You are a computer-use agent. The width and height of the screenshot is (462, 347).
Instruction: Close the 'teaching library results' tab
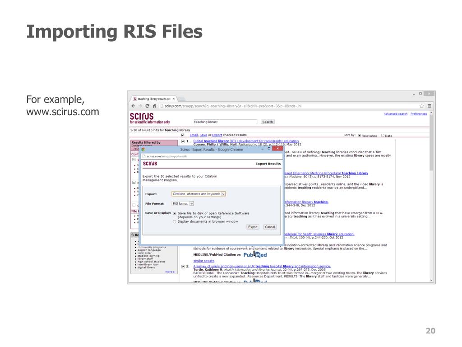click(174, 99)
